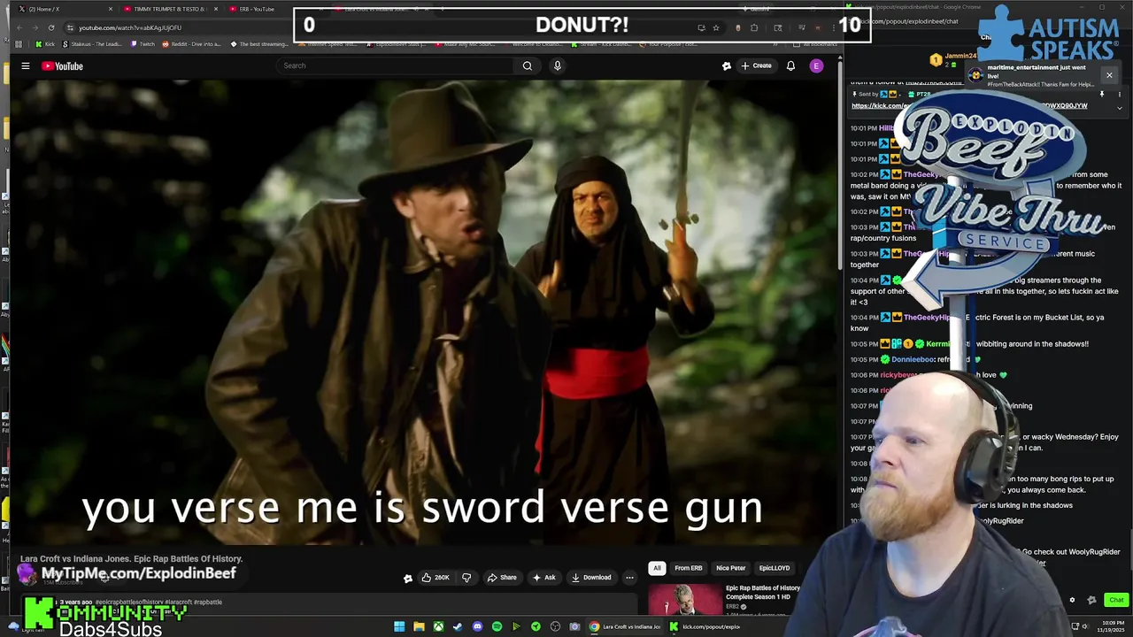Screen dimensions: 1133x637
Task: Send message with the green Chat button
Action: (x=1116, y=600)
